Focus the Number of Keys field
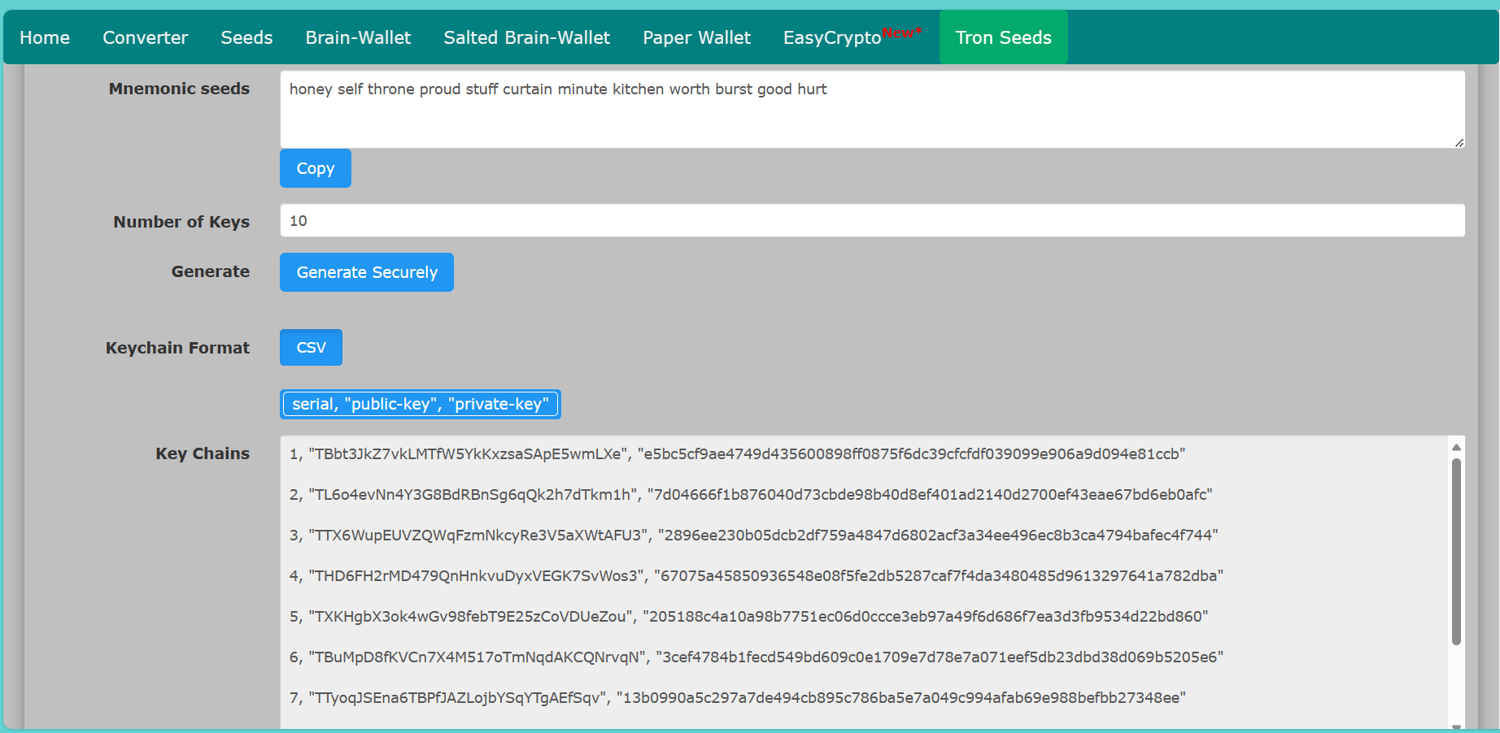 point(872,220)
